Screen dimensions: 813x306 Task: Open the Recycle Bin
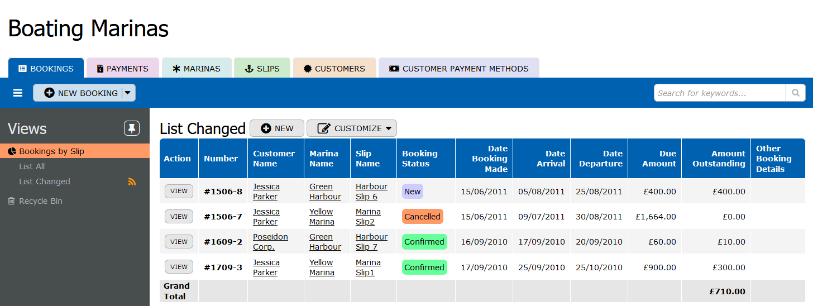[40, 201]
